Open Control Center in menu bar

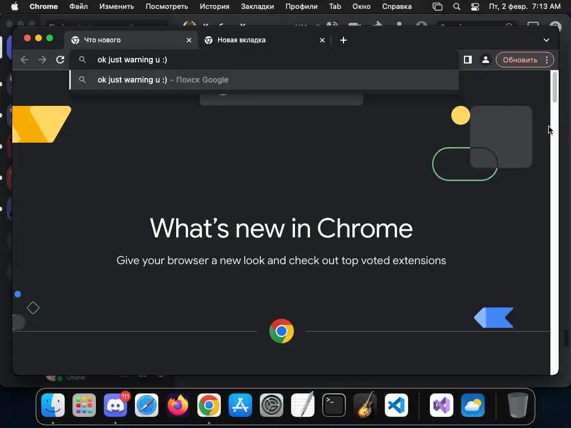(475, 7)
